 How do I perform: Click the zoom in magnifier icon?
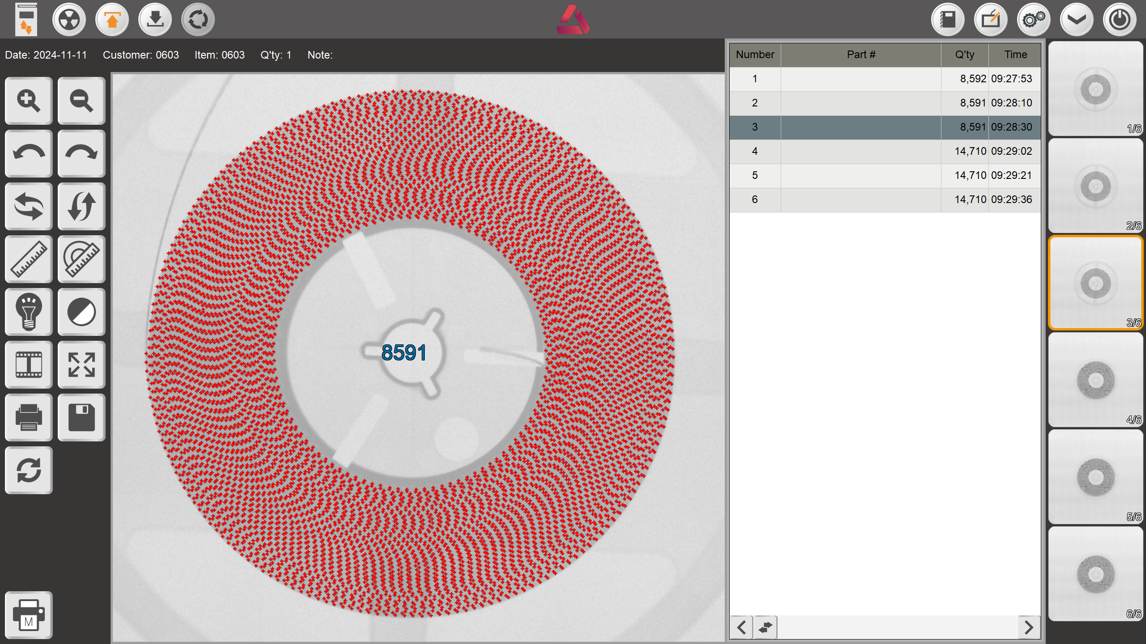click(x=29, y=101)
